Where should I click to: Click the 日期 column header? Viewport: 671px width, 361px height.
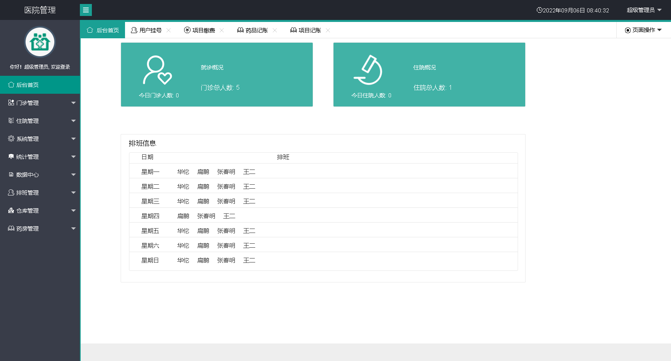click(147, 157)
